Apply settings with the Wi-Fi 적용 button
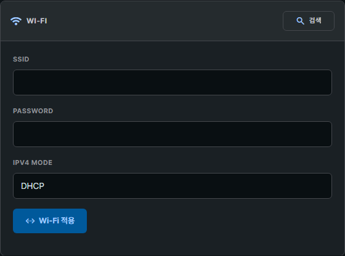 50,221
